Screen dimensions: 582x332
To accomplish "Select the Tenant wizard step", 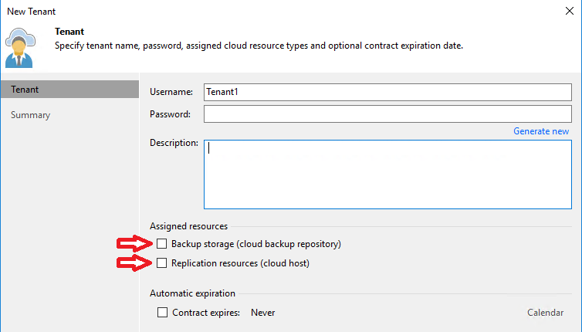I will pyautogui.click(x=69, y=90).
